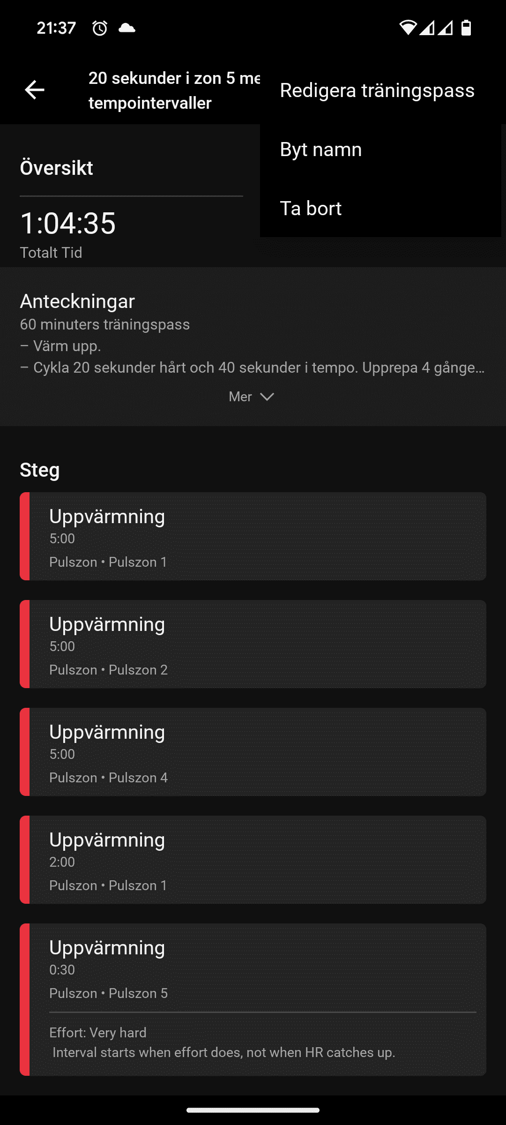Tap the alarm clock status icon

coord(99,28)
